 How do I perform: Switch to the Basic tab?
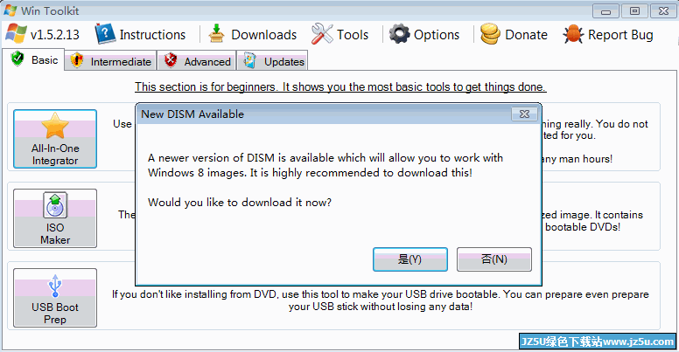(x=34, y=59)
